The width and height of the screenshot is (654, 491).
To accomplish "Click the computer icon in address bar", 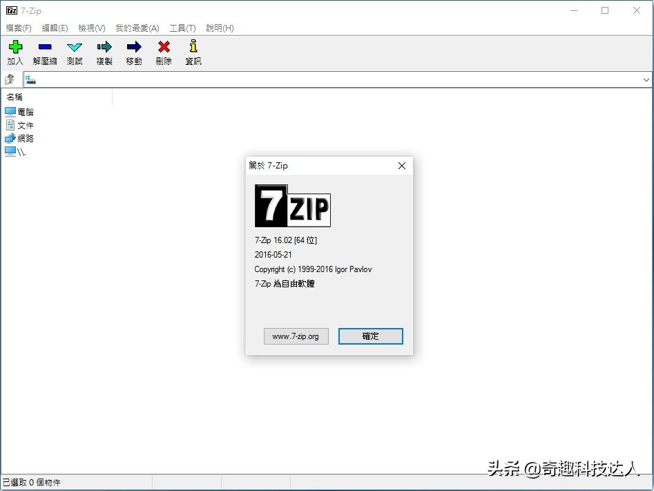I will click(30, 79).
